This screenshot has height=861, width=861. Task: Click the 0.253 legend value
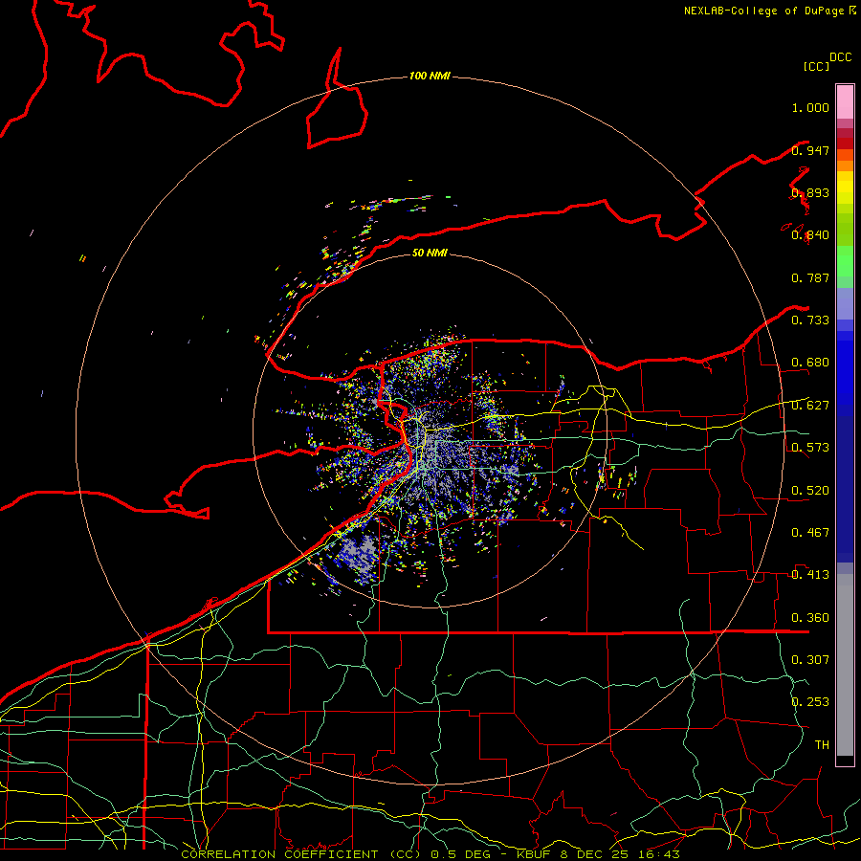pyautogui.click(x=810, y=702)
